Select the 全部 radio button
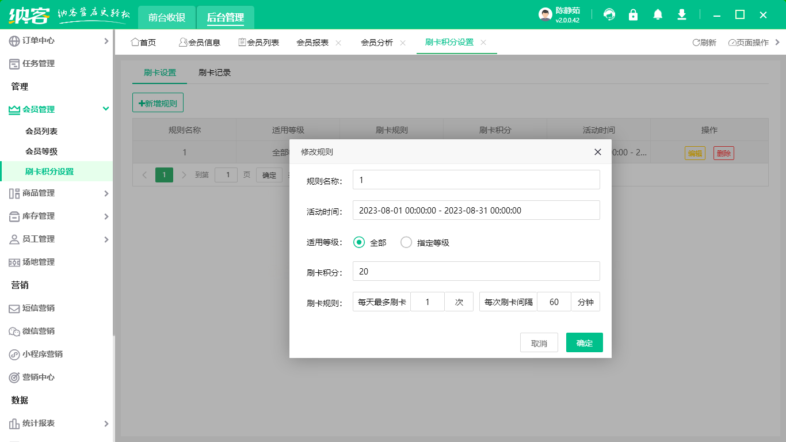Viewport: 786px width, 442px height. pyautogui.click(x=358, y=242)
